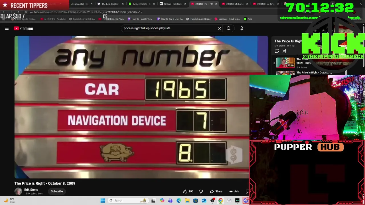Image resolution: width=365 pixels, height=205 pixels.
Task: Switch to the Streamloots tab
Action: 79,4
